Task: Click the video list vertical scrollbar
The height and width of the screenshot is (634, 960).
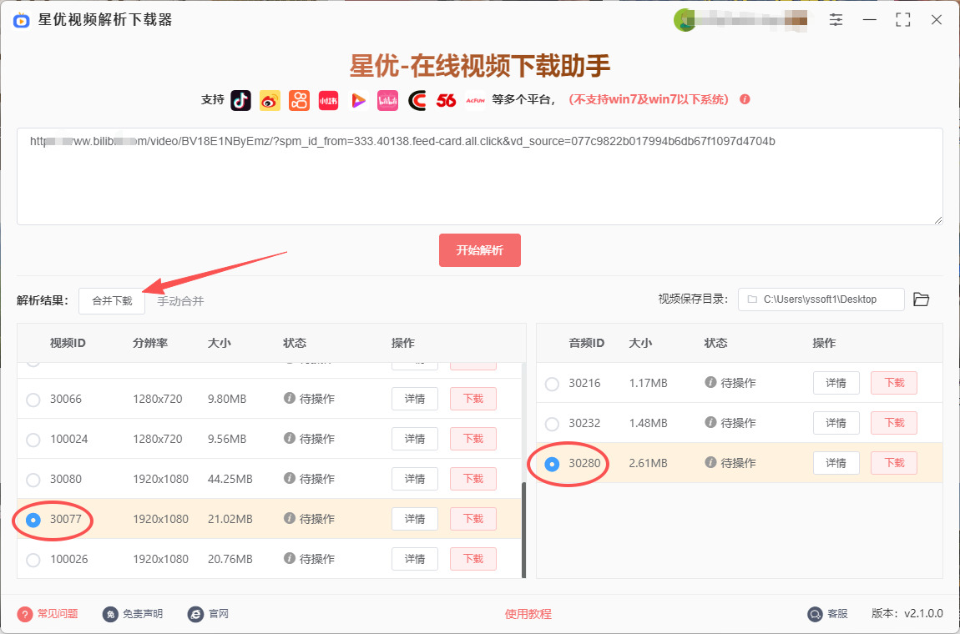Action: pos(523,530)
